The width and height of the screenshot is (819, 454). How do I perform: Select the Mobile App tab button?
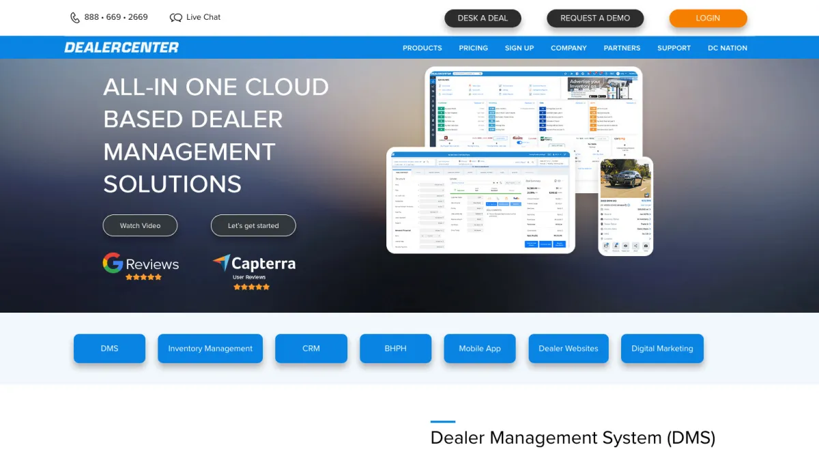point(480,348)
